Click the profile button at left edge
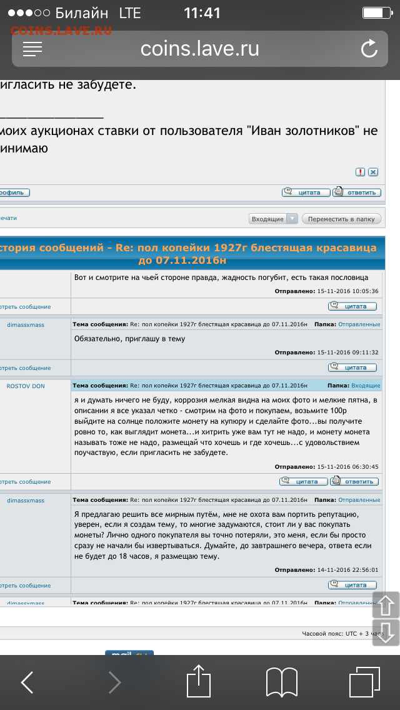Image resolution: width=400 pixels, height=710 pixels. pos(14,192)
